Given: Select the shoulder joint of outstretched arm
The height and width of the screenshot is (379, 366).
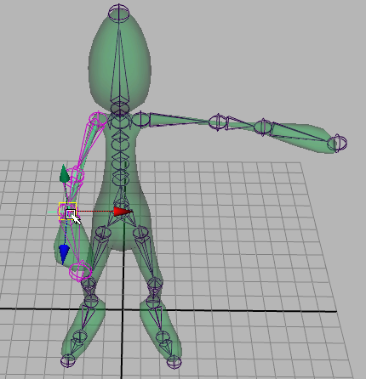Looking at the screenshot, I should point(140,119).
